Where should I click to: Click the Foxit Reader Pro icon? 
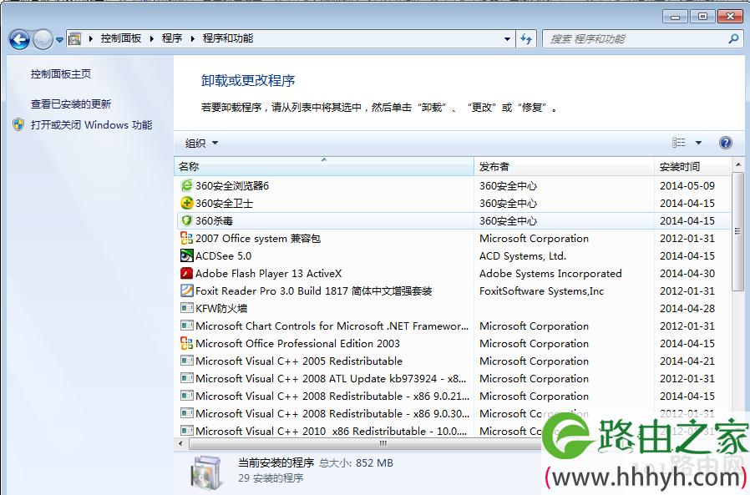tap(186, 290)
